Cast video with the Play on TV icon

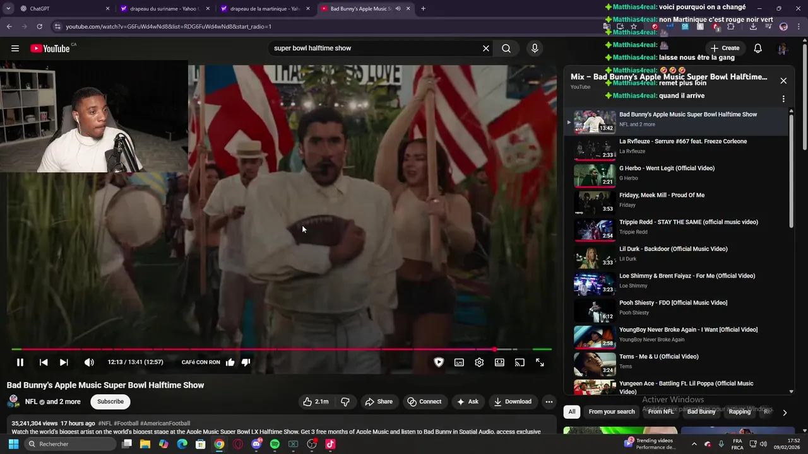coord(520,363)
